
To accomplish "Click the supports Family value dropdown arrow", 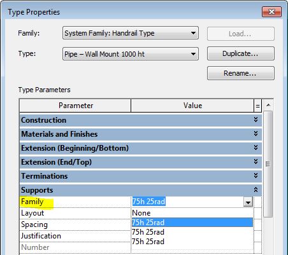I will coord(248,202).
